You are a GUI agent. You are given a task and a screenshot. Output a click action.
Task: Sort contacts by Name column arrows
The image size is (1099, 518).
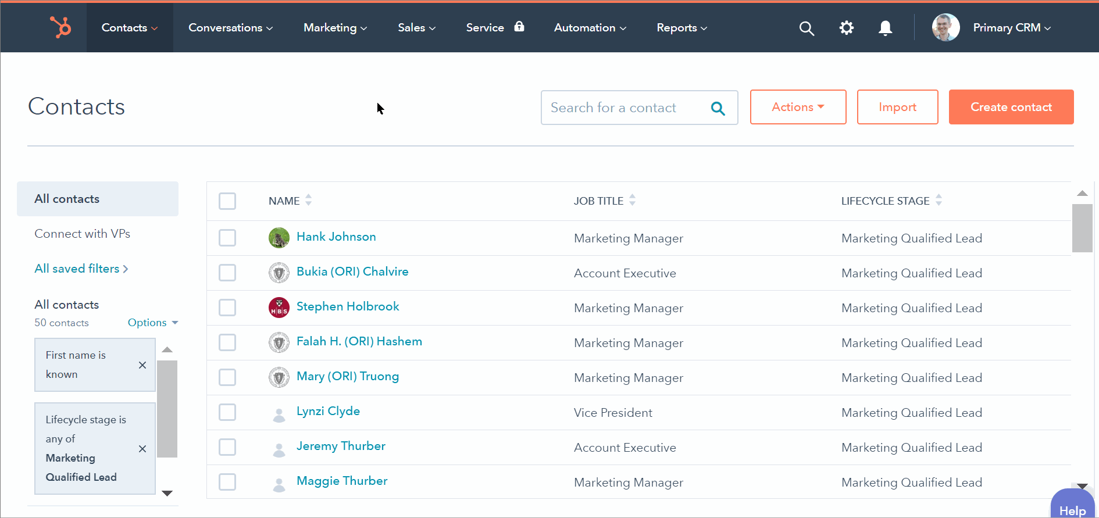pyautogui.click(x=309, y=201)
